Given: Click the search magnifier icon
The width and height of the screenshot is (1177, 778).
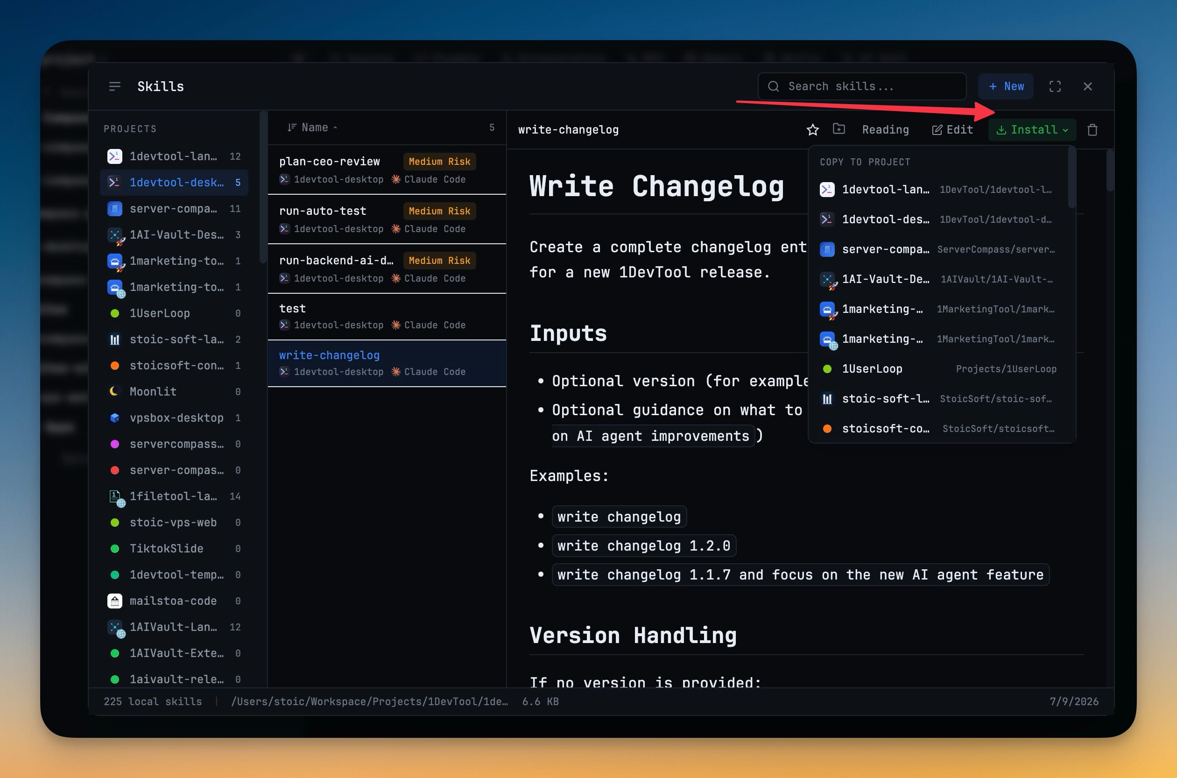Looking at the screenshot, I should click(773, 86).
